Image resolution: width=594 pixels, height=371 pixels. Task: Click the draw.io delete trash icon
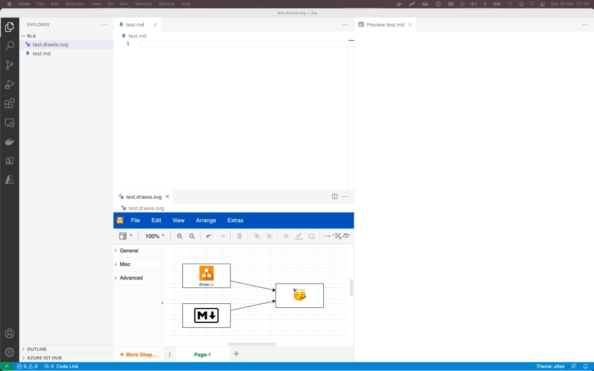coord(240,236)
